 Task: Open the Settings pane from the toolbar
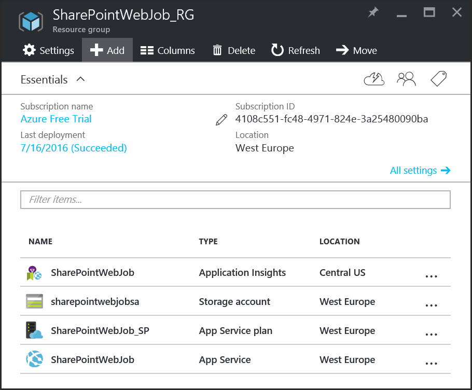coord(48,50)
